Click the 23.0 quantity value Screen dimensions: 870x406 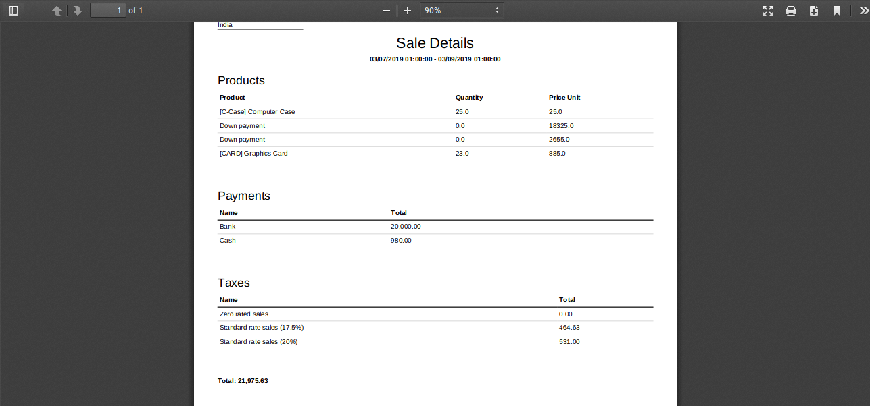462,154
